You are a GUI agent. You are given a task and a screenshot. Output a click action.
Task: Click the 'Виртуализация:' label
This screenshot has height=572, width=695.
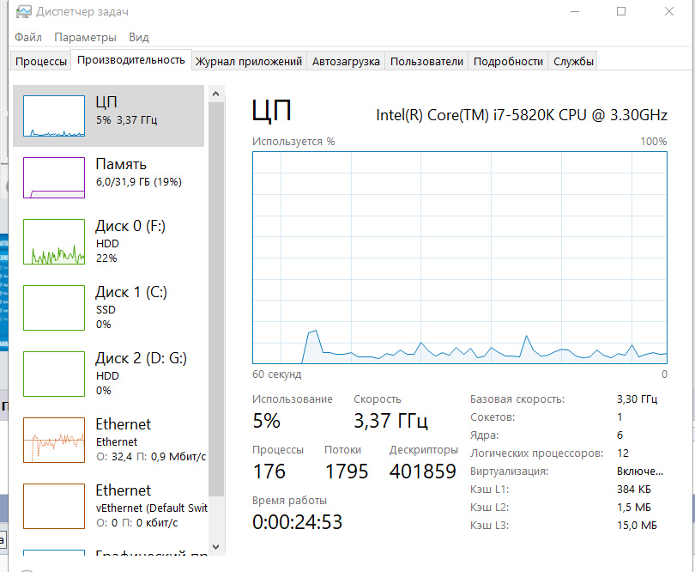point(510,472)
